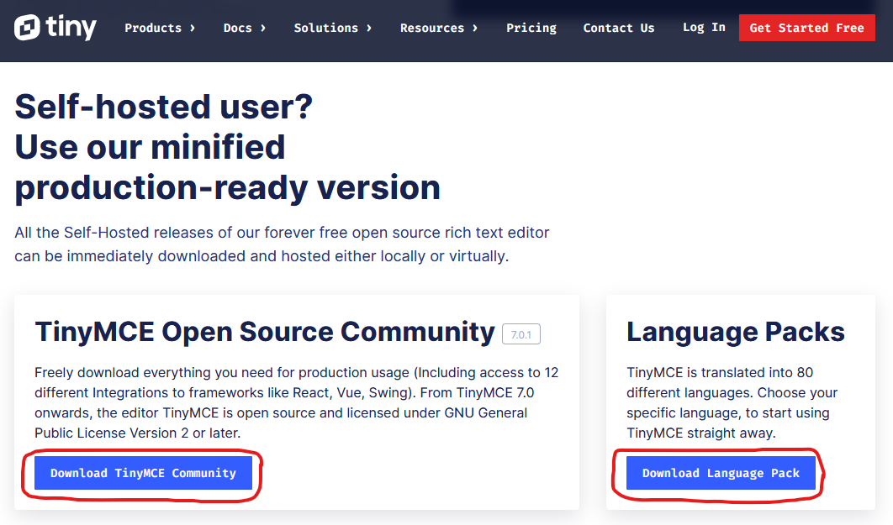Click the TinyMCE Open Source Community heading
This screenshot has width=893, height=525.
(x=265, y=333)
